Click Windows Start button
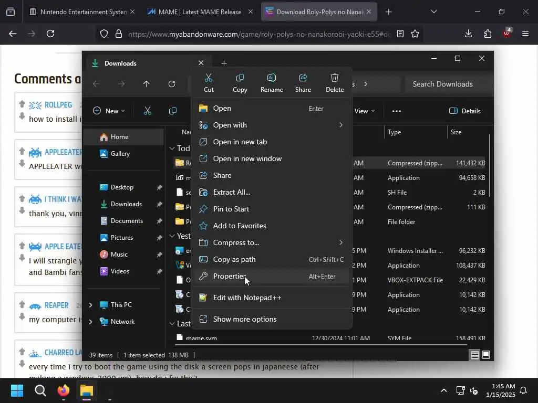This screenshot has width=538, height=403. [17, 390]
